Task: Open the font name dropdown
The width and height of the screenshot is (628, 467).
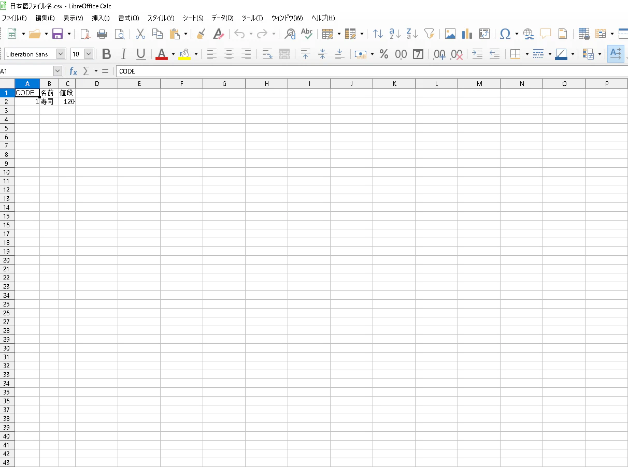Action: [61, 54]
